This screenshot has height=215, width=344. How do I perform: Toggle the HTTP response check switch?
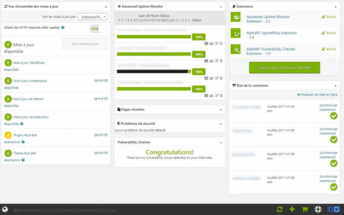(x=98, y=29)
